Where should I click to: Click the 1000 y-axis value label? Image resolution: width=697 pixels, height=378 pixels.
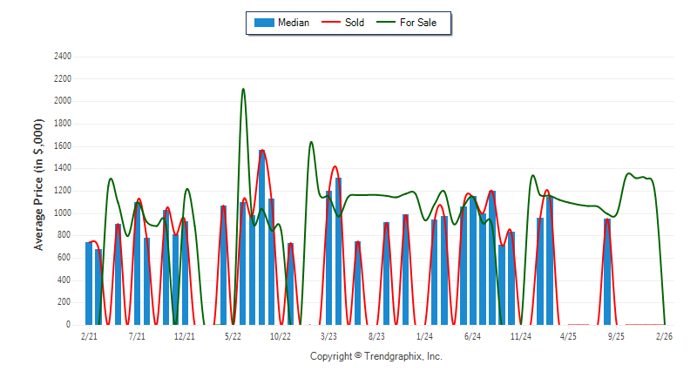(63, 213)
